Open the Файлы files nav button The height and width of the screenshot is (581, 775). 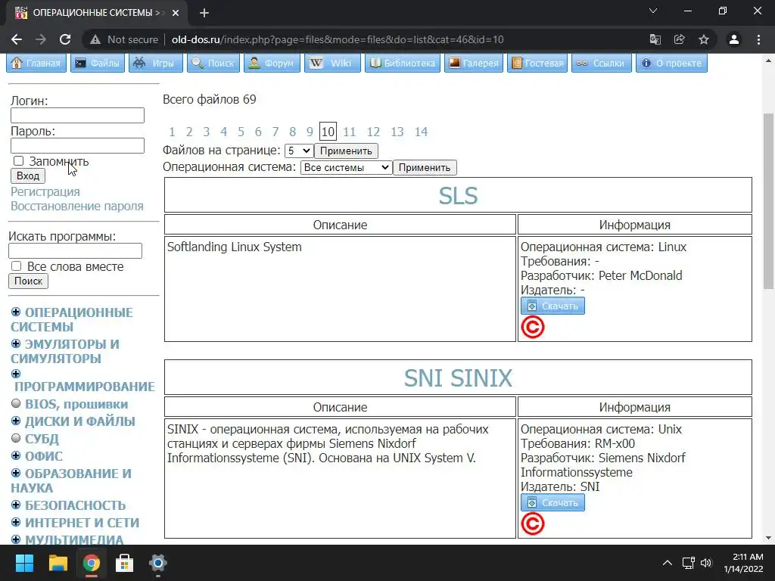(98, 64)
